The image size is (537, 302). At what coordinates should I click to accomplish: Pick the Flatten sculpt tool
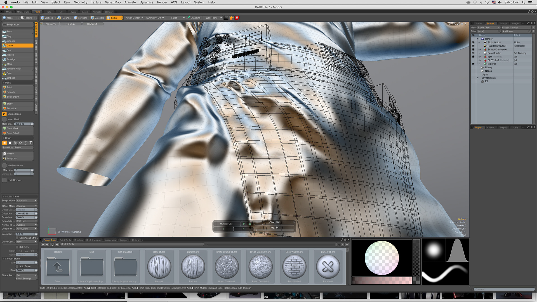(18, 55)
